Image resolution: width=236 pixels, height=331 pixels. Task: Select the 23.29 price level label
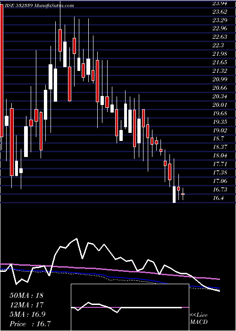coord(220,20)
